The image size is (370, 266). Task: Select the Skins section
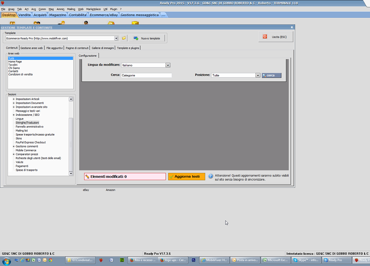[19, 139]
